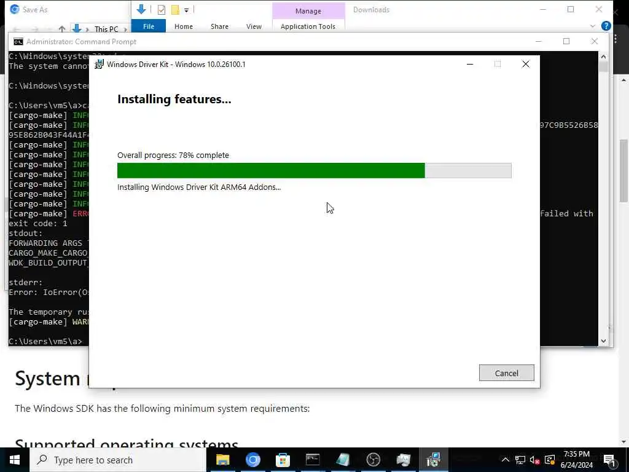Open the File tab in File Explorer
Viewport: 629px width, 472px height.
(x=149, y=26)
